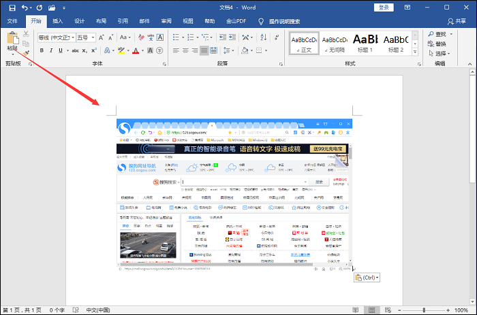477x315 pixels.
Task: Open the References tab
Action: point(123,21)
